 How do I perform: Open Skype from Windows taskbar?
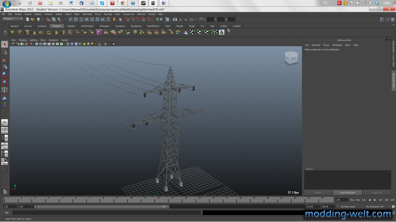tap(102, 3)
